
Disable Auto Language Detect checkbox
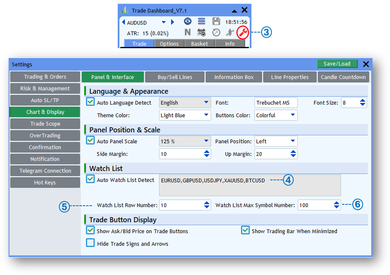point(90,102)
